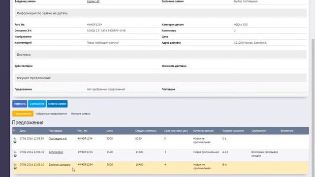Click the Цена column header in the offers table
315x177 pixels.
pos(109,131)
